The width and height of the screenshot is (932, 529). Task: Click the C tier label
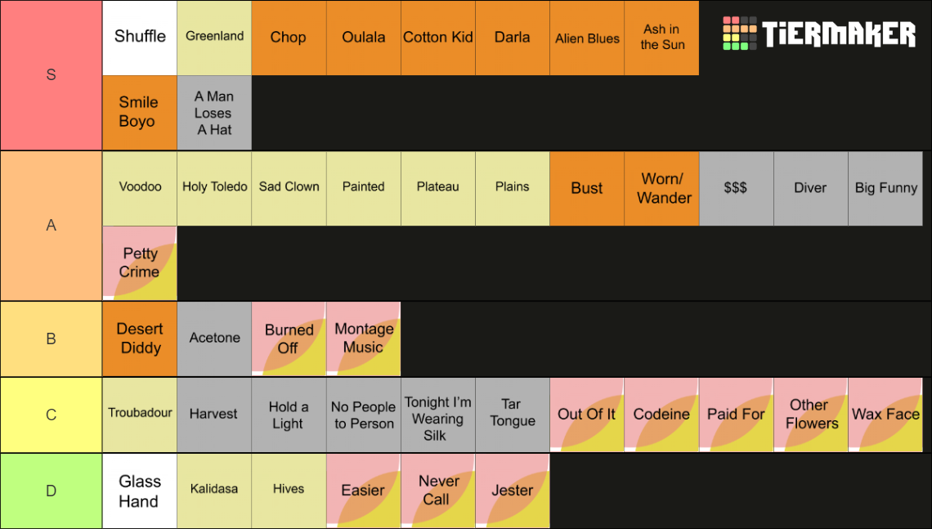52,415
